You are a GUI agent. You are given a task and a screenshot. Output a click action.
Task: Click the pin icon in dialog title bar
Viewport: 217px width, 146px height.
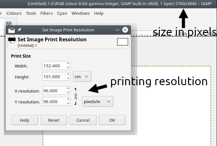(19, 30)
